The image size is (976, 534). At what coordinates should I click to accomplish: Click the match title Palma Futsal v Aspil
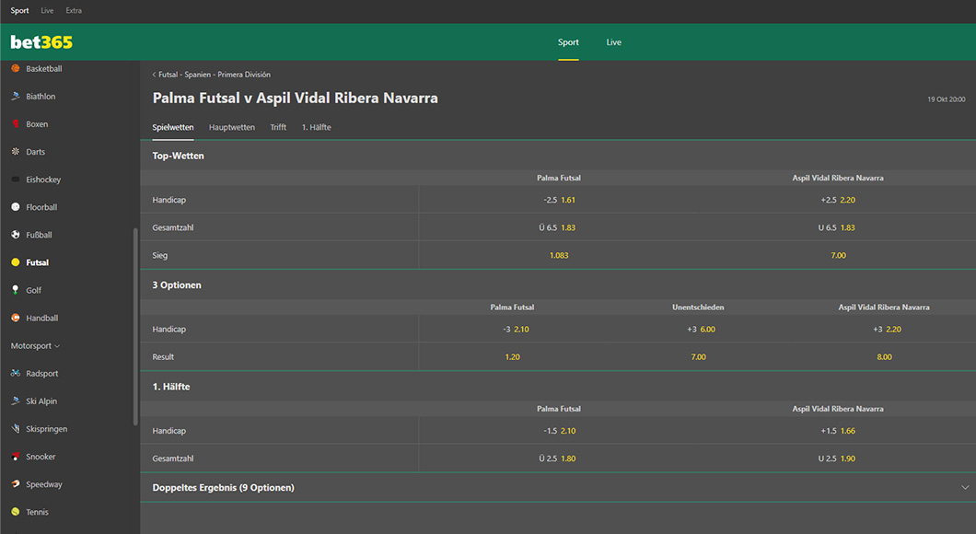click(x=295, y=98)
